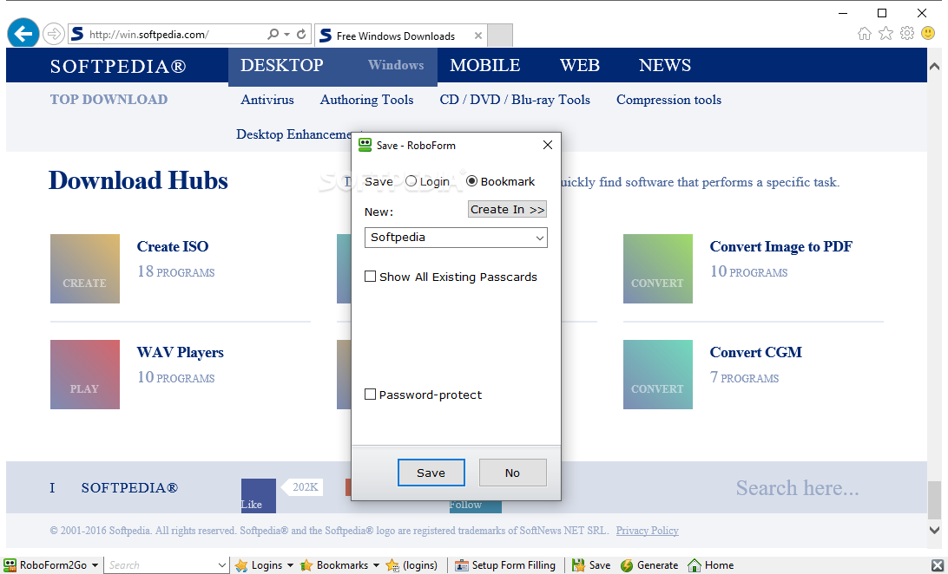Open the Compression tools link

[x=668, y=101]
